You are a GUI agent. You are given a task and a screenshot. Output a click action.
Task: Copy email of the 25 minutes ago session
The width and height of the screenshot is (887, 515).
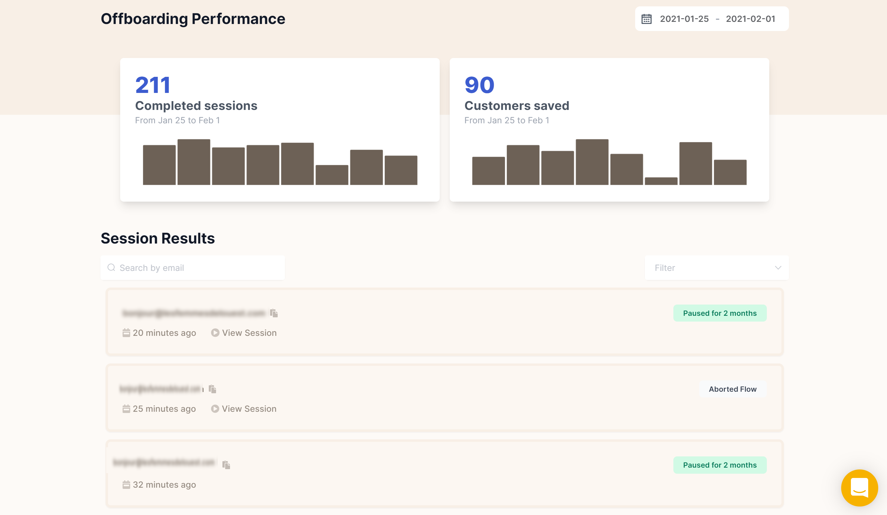click(212, 389)
